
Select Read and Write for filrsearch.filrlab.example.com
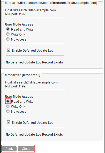pos(8,29)
